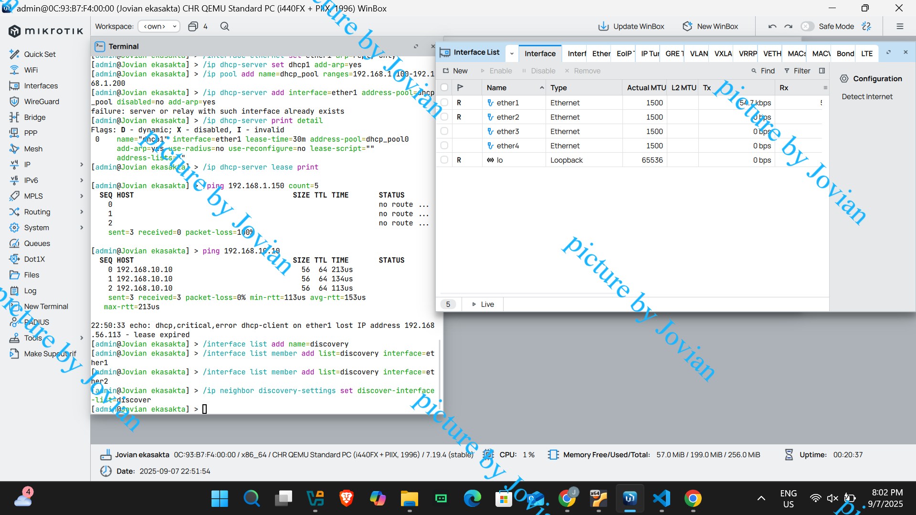
Task: Open WireGuard settings
Action: coord(42,102)
